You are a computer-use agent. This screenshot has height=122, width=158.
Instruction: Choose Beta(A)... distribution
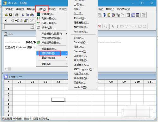point(83,38)
